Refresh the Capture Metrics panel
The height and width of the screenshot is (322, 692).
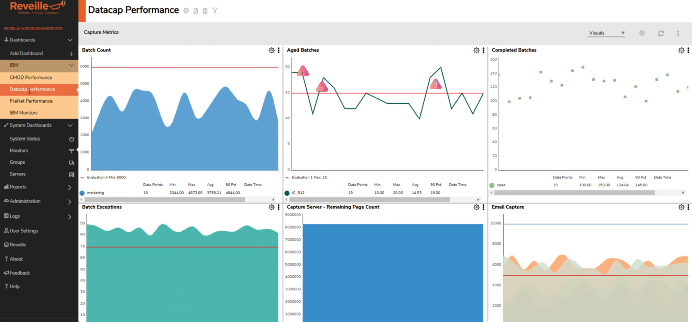[661, 33]
